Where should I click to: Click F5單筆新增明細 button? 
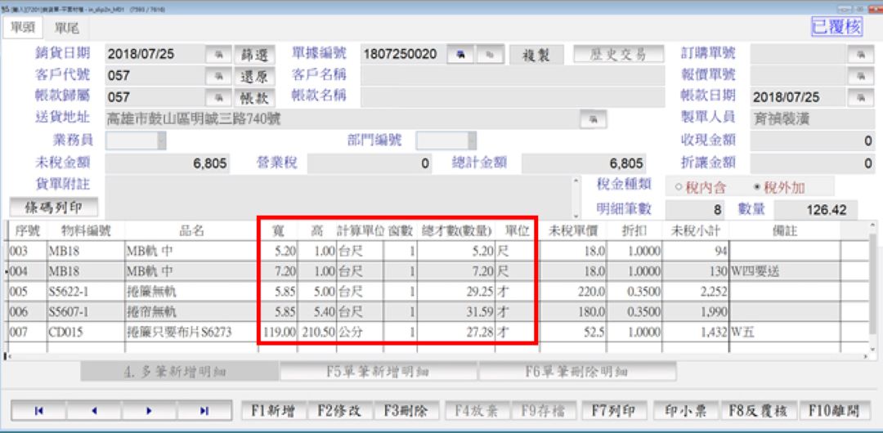coord(379,372)
